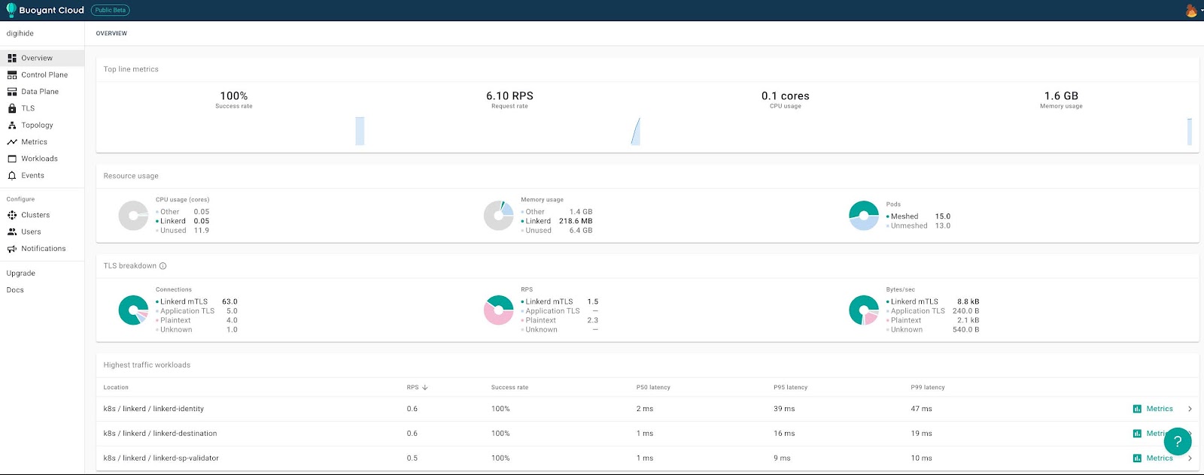This screenshot has height=475, width=1204.
Task: Click the Notifications megaphone icon in sidebar
Action: (12, 249)
